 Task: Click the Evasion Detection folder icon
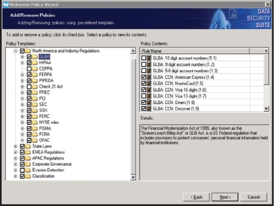[x=28, y=170]
